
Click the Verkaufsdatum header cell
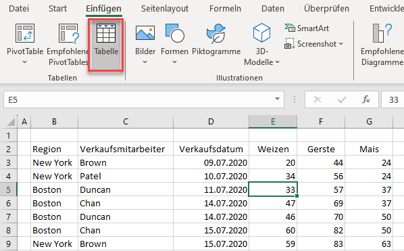(211, 149)
